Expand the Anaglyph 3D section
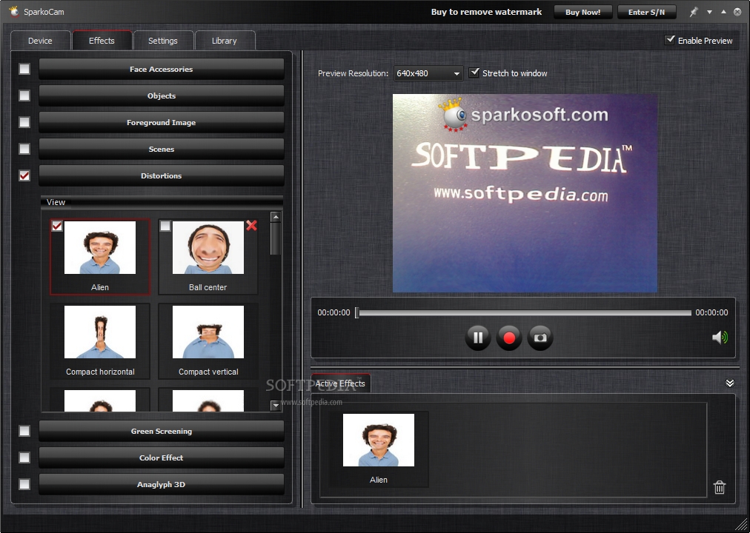 click(162, 484)
